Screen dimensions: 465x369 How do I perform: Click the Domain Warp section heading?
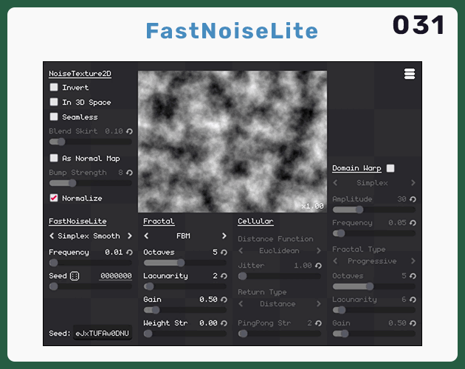356,168
